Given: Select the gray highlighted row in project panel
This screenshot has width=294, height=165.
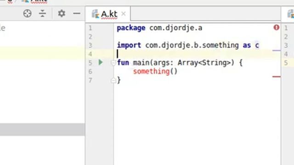Looking at the screenshot, I should [42, 129].
